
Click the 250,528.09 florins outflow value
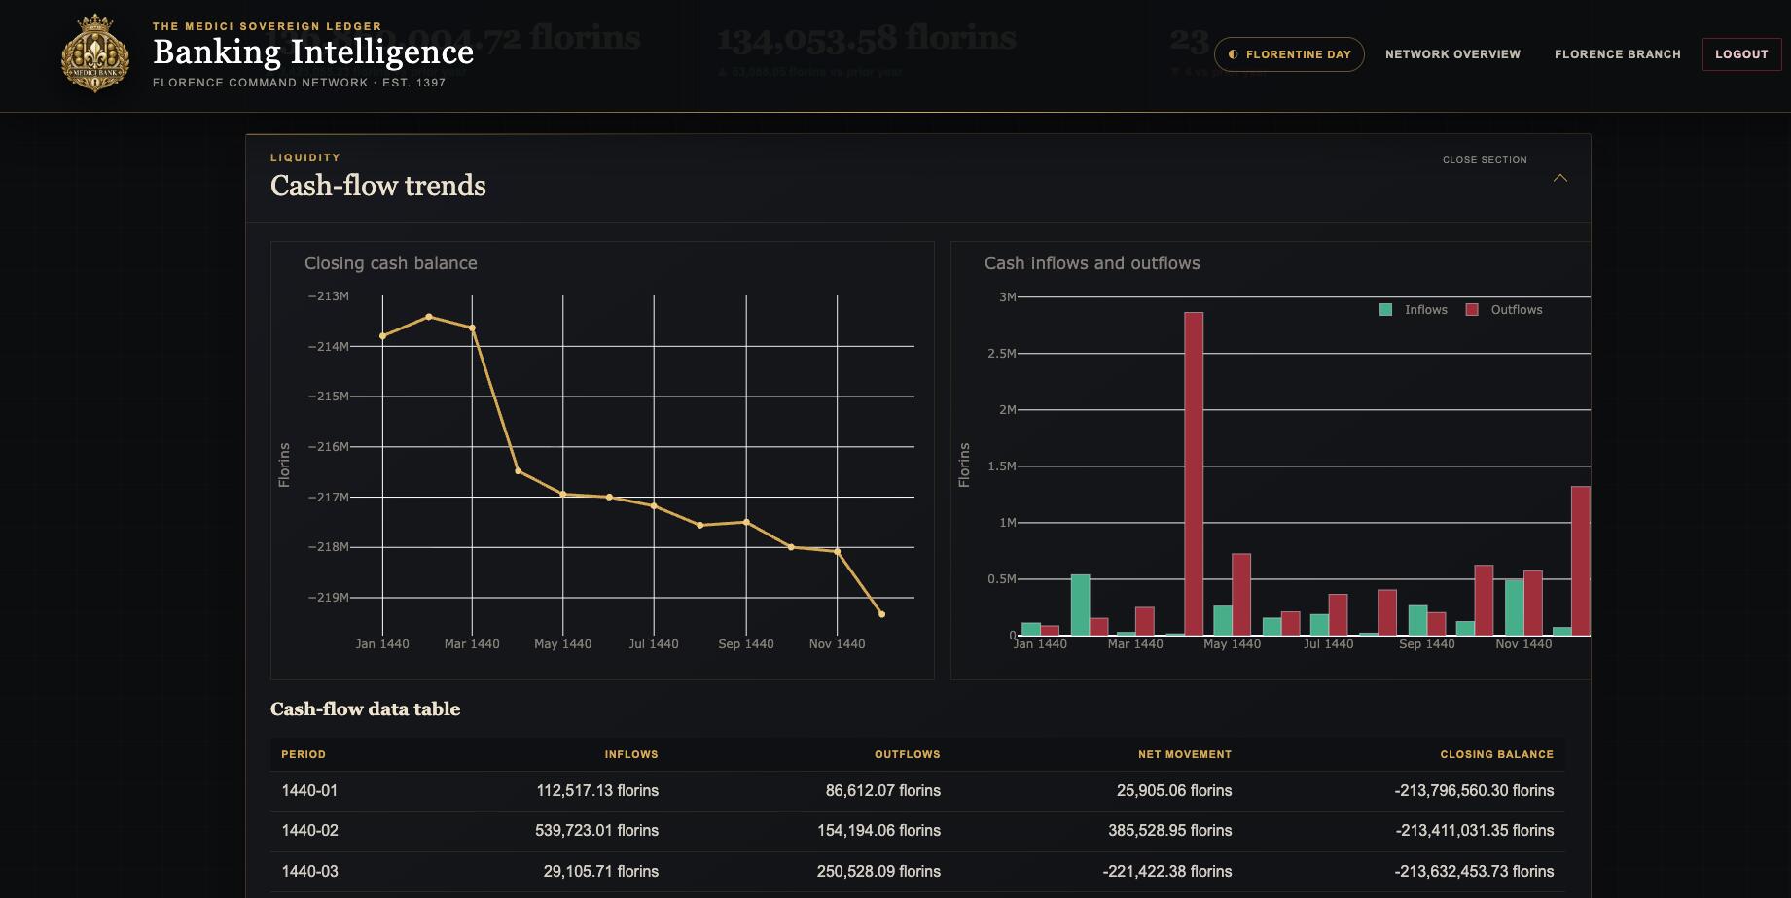(878, 872)
